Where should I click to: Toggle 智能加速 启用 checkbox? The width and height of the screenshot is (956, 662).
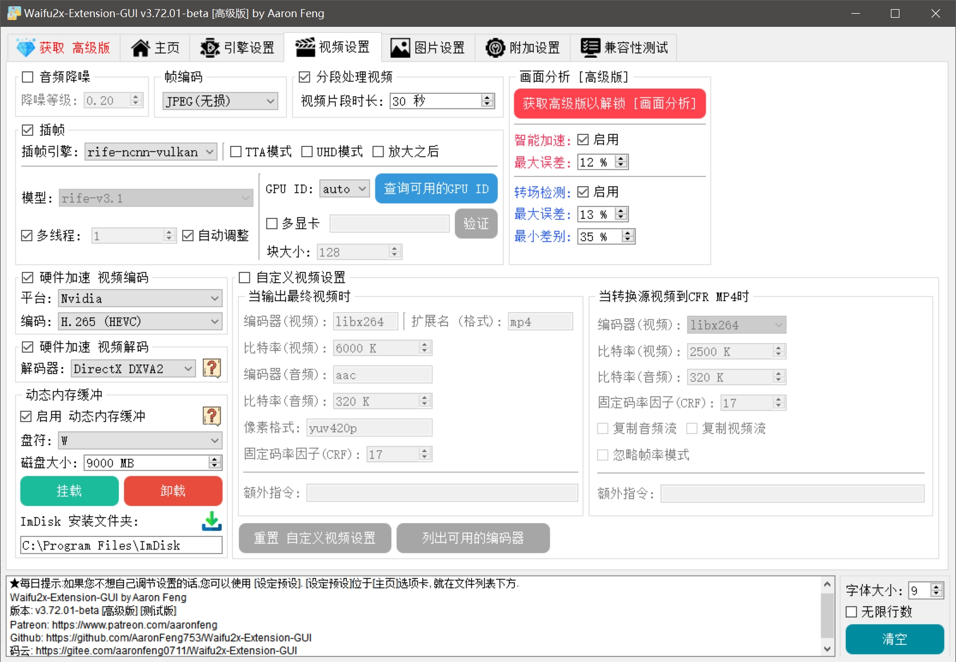tap(583, 139)
